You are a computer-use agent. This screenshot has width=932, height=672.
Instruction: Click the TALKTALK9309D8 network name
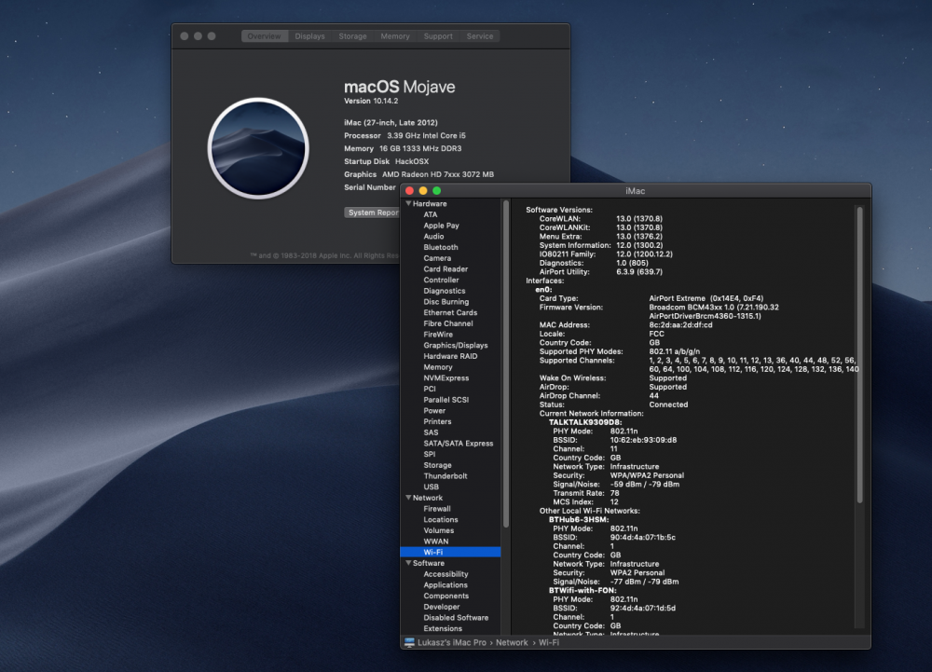click(585, 422)
